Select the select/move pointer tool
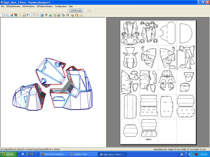 [34, 15]
